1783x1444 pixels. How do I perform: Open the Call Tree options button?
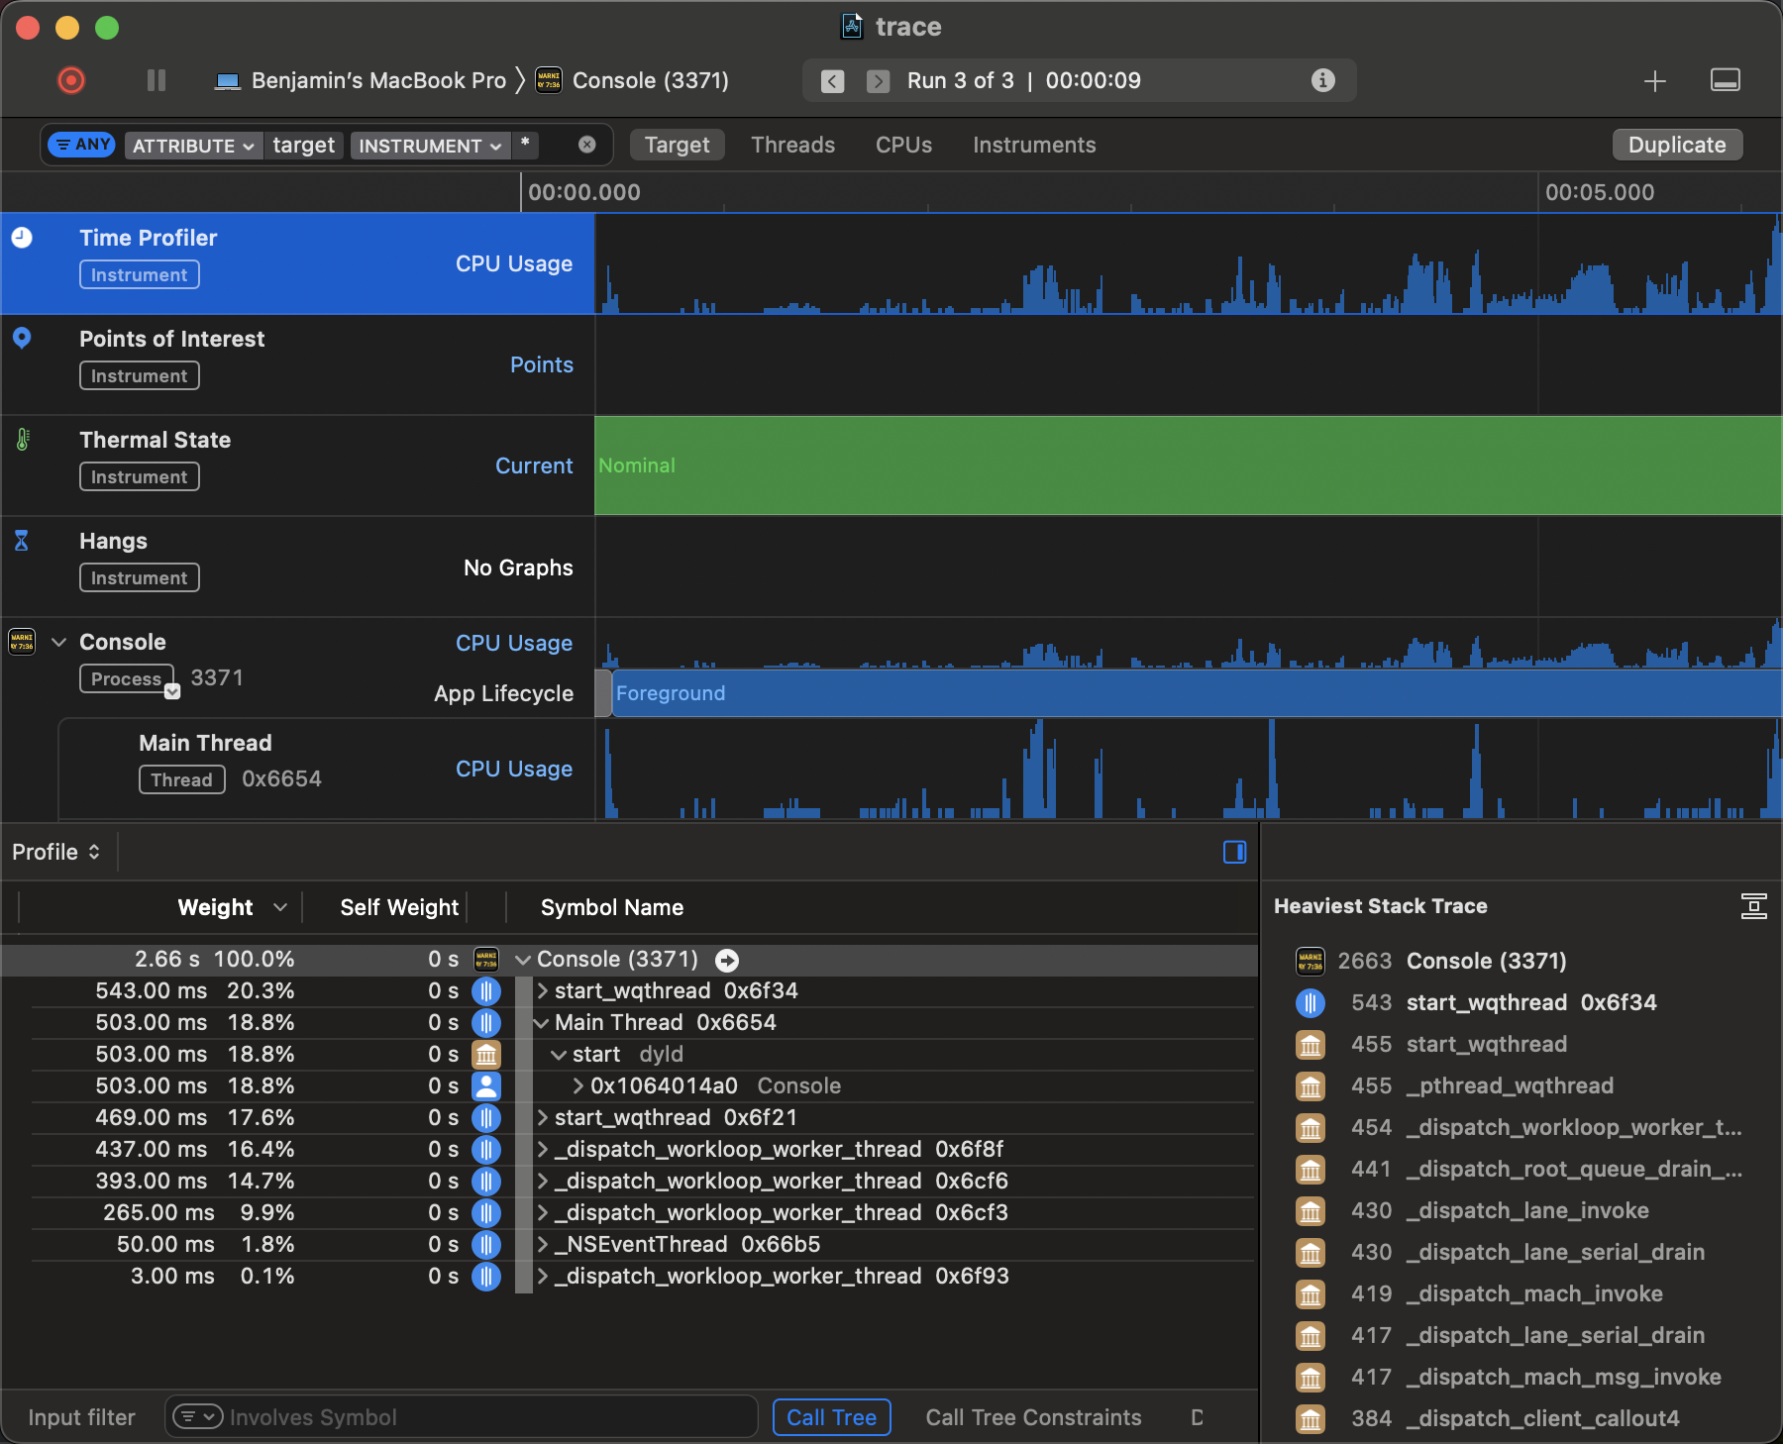[832, 1417]
